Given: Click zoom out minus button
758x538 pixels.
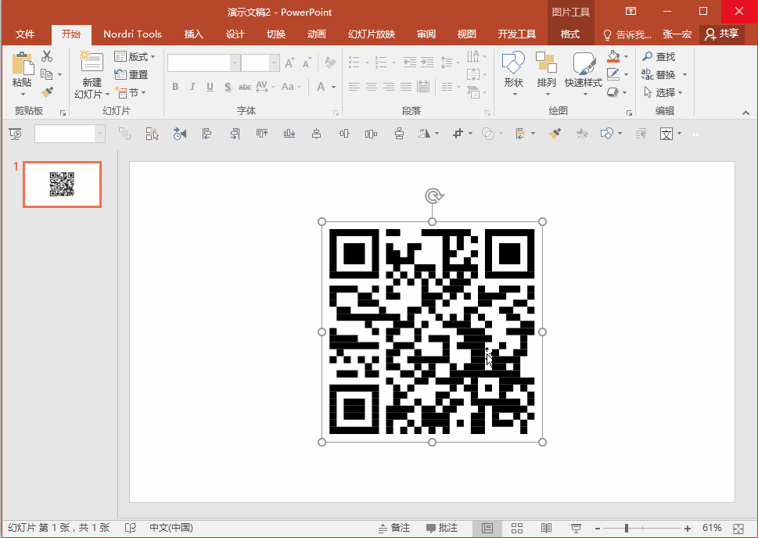Looking at the screenshot, I should coord(598,529).
